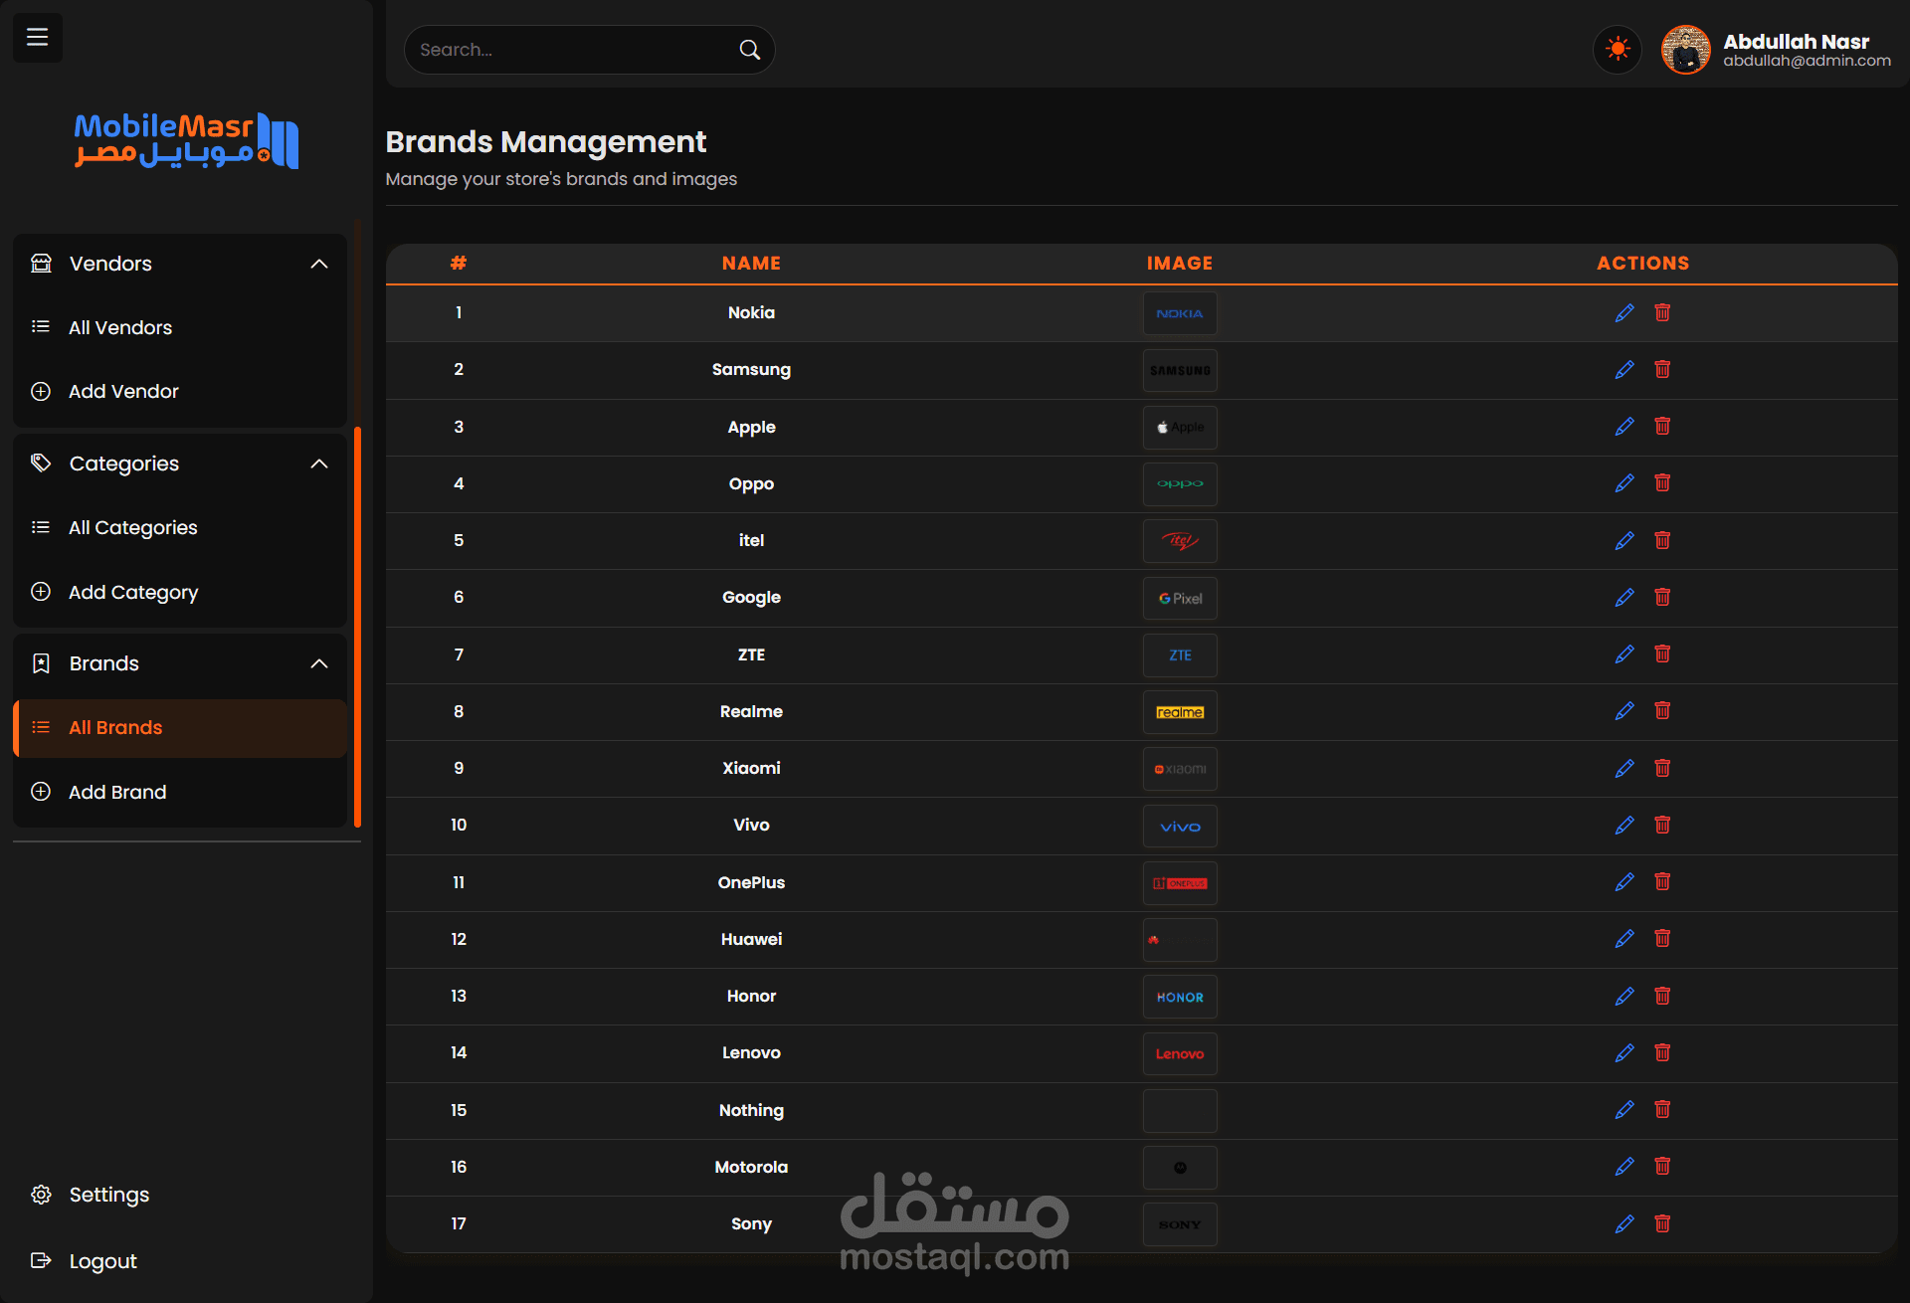Delete the Sony brand entry

click(1662, 1223)
